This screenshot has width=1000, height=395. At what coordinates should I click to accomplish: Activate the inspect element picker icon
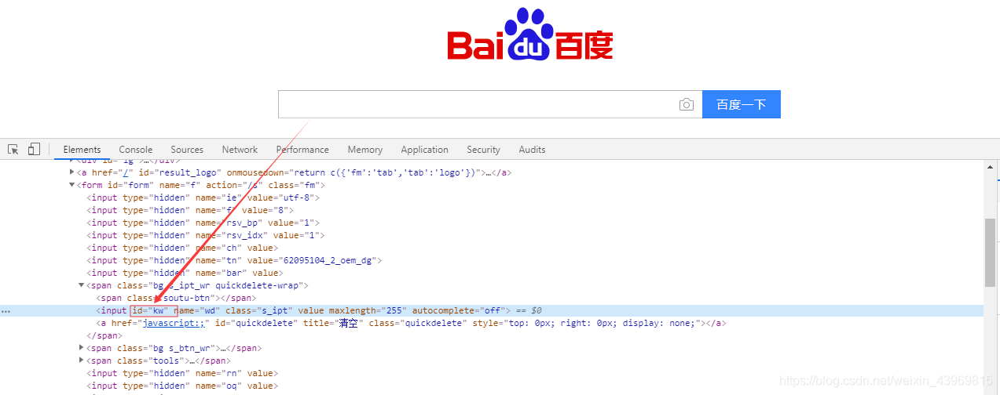coord(13,149)
